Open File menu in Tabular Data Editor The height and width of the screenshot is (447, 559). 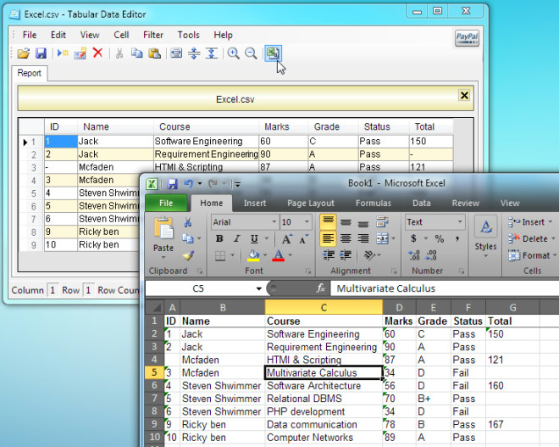pos(30,35)
